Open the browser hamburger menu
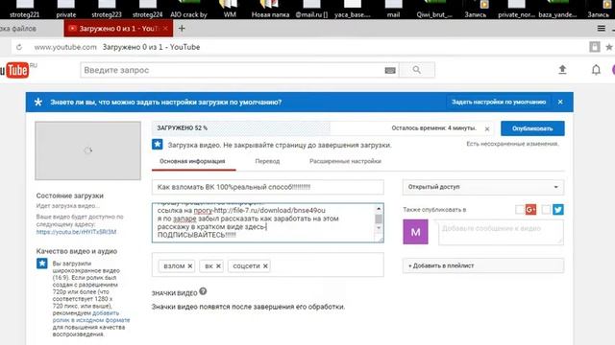Viewport: 615px width, 345px height. [x=601, y=28]
